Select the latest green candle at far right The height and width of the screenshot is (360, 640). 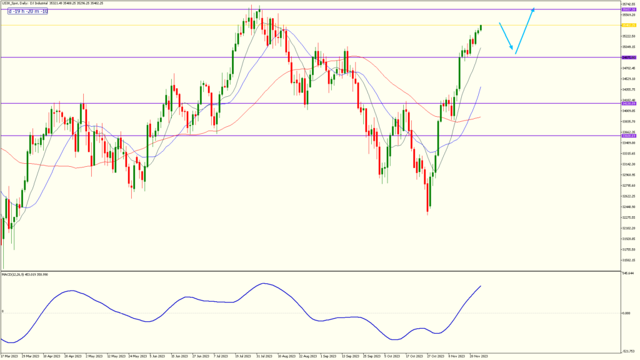click(x=481, y=27)
